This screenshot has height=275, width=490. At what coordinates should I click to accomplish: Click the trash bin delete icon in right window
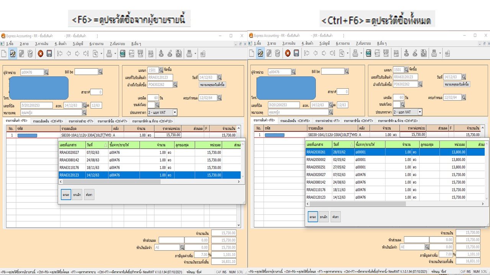[x=278, y=53]
